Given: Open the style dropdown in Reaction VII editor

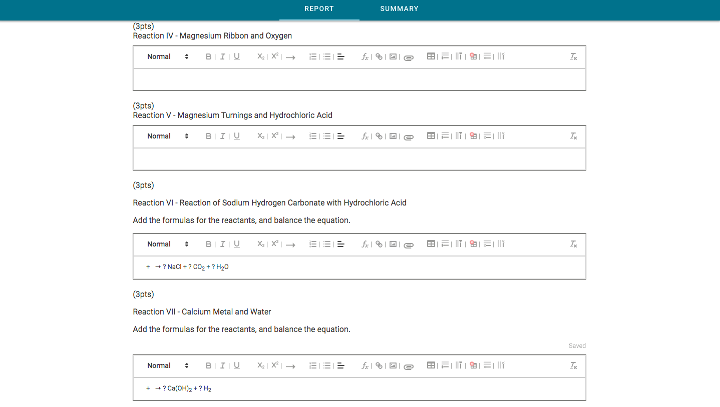Looking at the screenshot, I should tap(165, 365).
